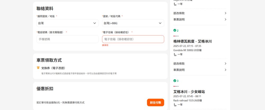Click the 若訂單付款金額為0元 note text
This screenshot has height=110, width=265.
(x=60, y=103)
